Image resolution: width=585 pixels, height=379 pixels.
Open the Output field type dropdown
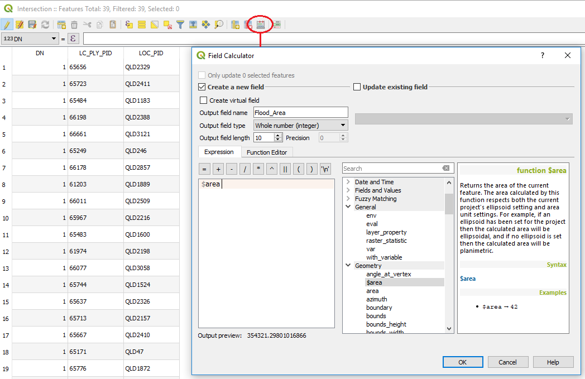[301, 126]
